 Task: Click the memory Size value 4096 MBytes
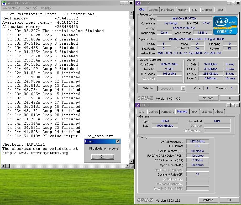[165, 126]
